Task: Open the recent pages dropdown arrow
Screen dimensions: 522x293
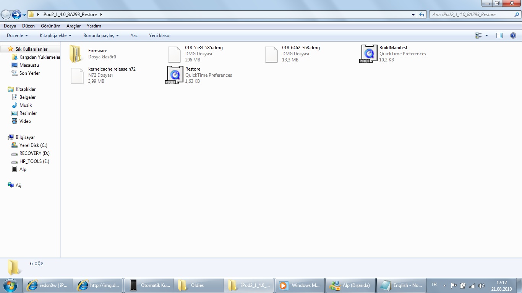Action: (x=24, y=15)
